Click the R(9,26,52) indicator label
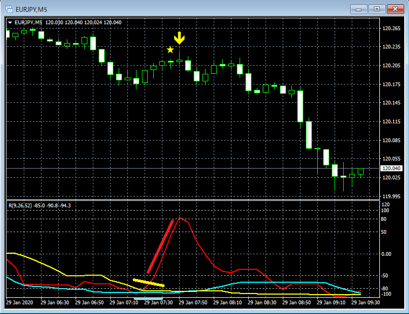Image resolution: width=409 pixels, height=314 pixels. pos(21,205)
